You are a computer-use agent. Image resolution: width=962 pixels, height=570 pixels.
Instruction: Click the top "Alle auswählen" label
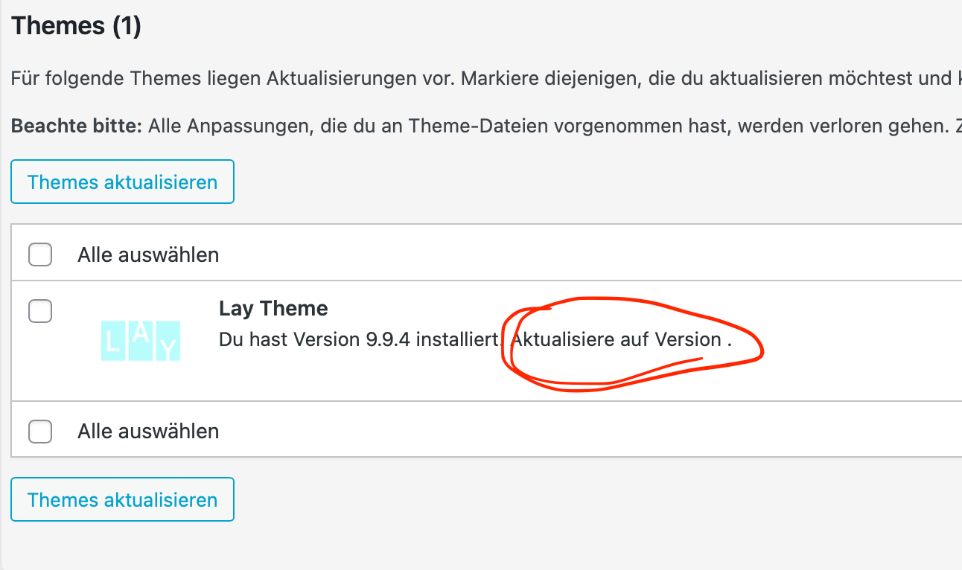[148, 255]
